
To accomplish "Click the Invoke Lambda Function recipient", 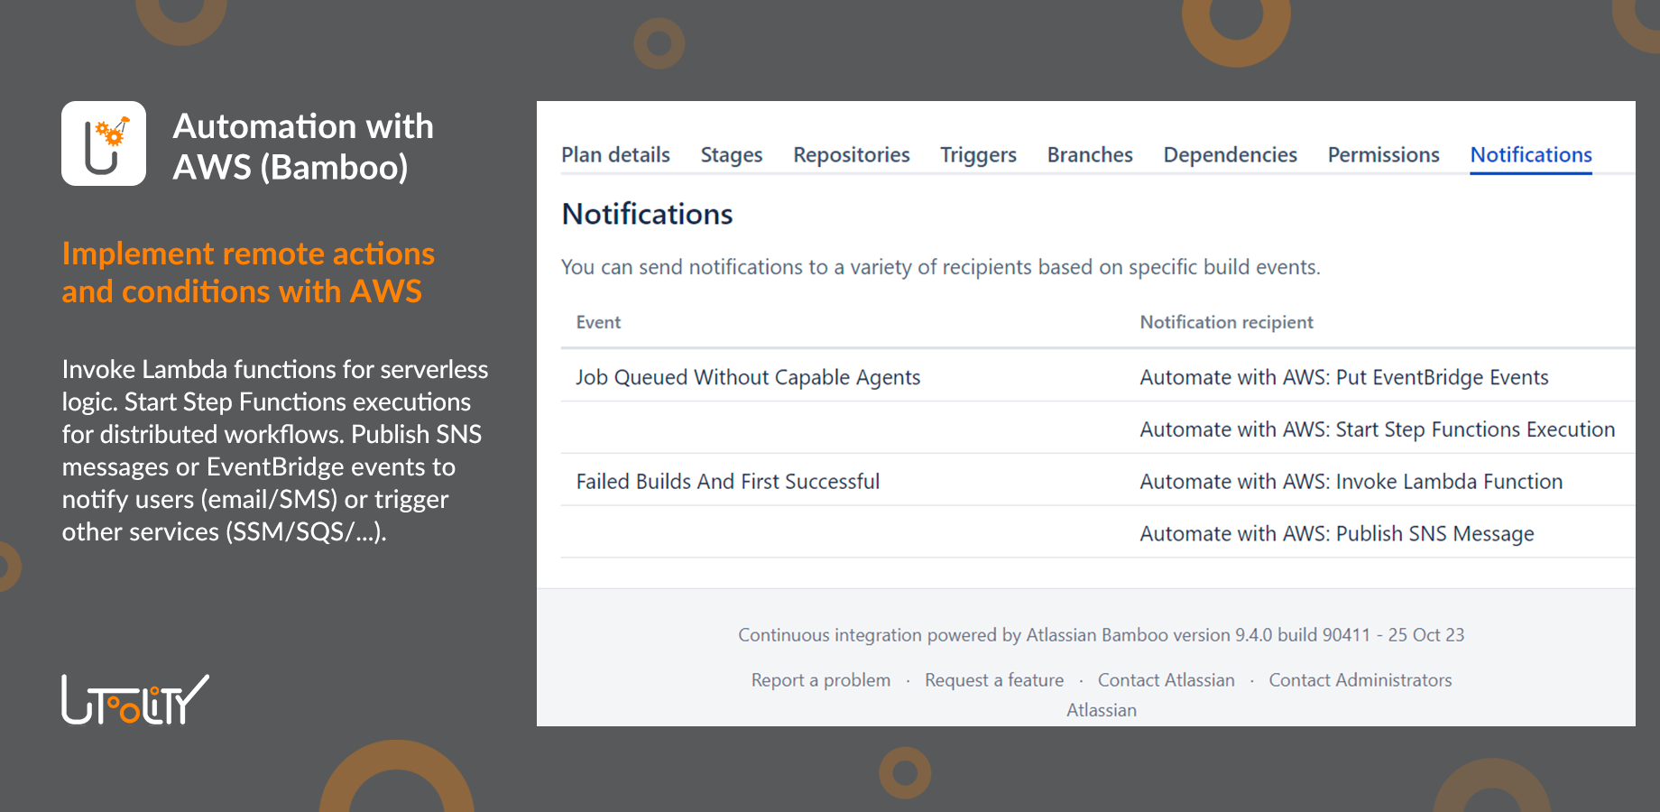I will (x=1351, y=482).
